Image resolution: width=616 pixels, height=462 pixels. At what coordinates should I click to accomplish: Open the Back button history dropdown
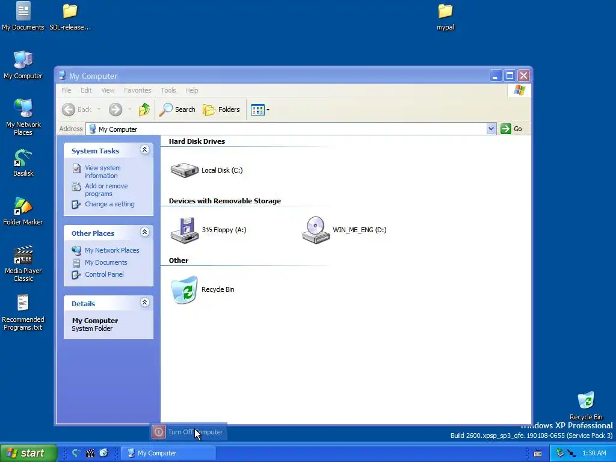[x=99, y=109]
